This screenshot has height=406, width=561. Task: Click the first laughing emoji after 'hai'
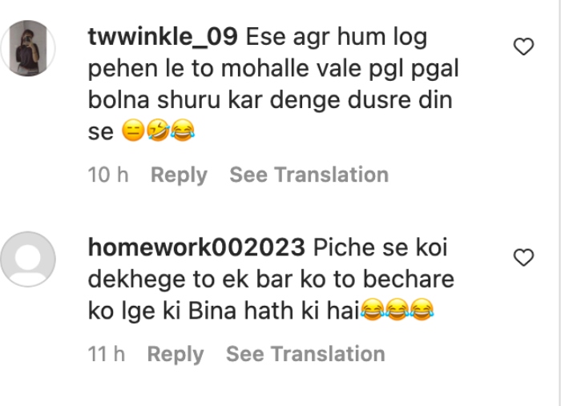[x=373, y=309]
